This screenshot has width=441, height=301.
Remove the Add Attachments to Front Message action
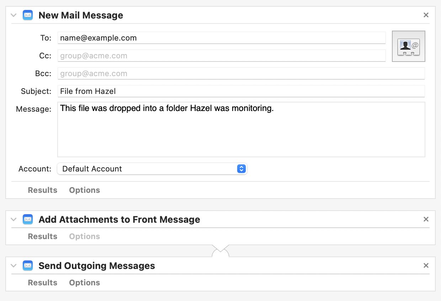pyautogui.click(x=426, y=219)
